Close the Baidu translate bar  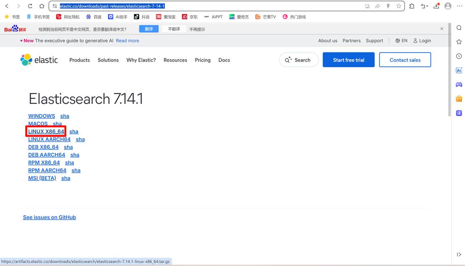pos(442,29)
